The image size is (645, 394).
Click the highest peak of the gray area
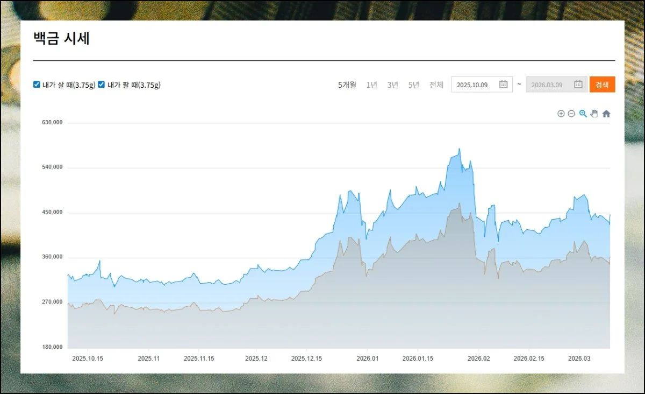click(x=459, y=203)
